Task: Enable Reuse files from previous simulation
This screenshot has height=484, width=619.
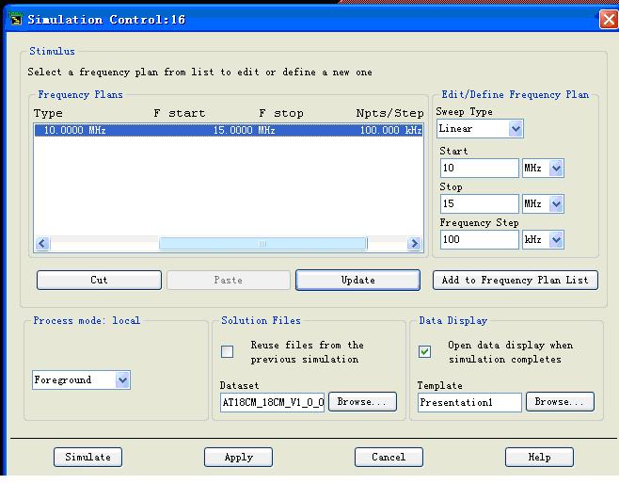Action: pos(228,352)
